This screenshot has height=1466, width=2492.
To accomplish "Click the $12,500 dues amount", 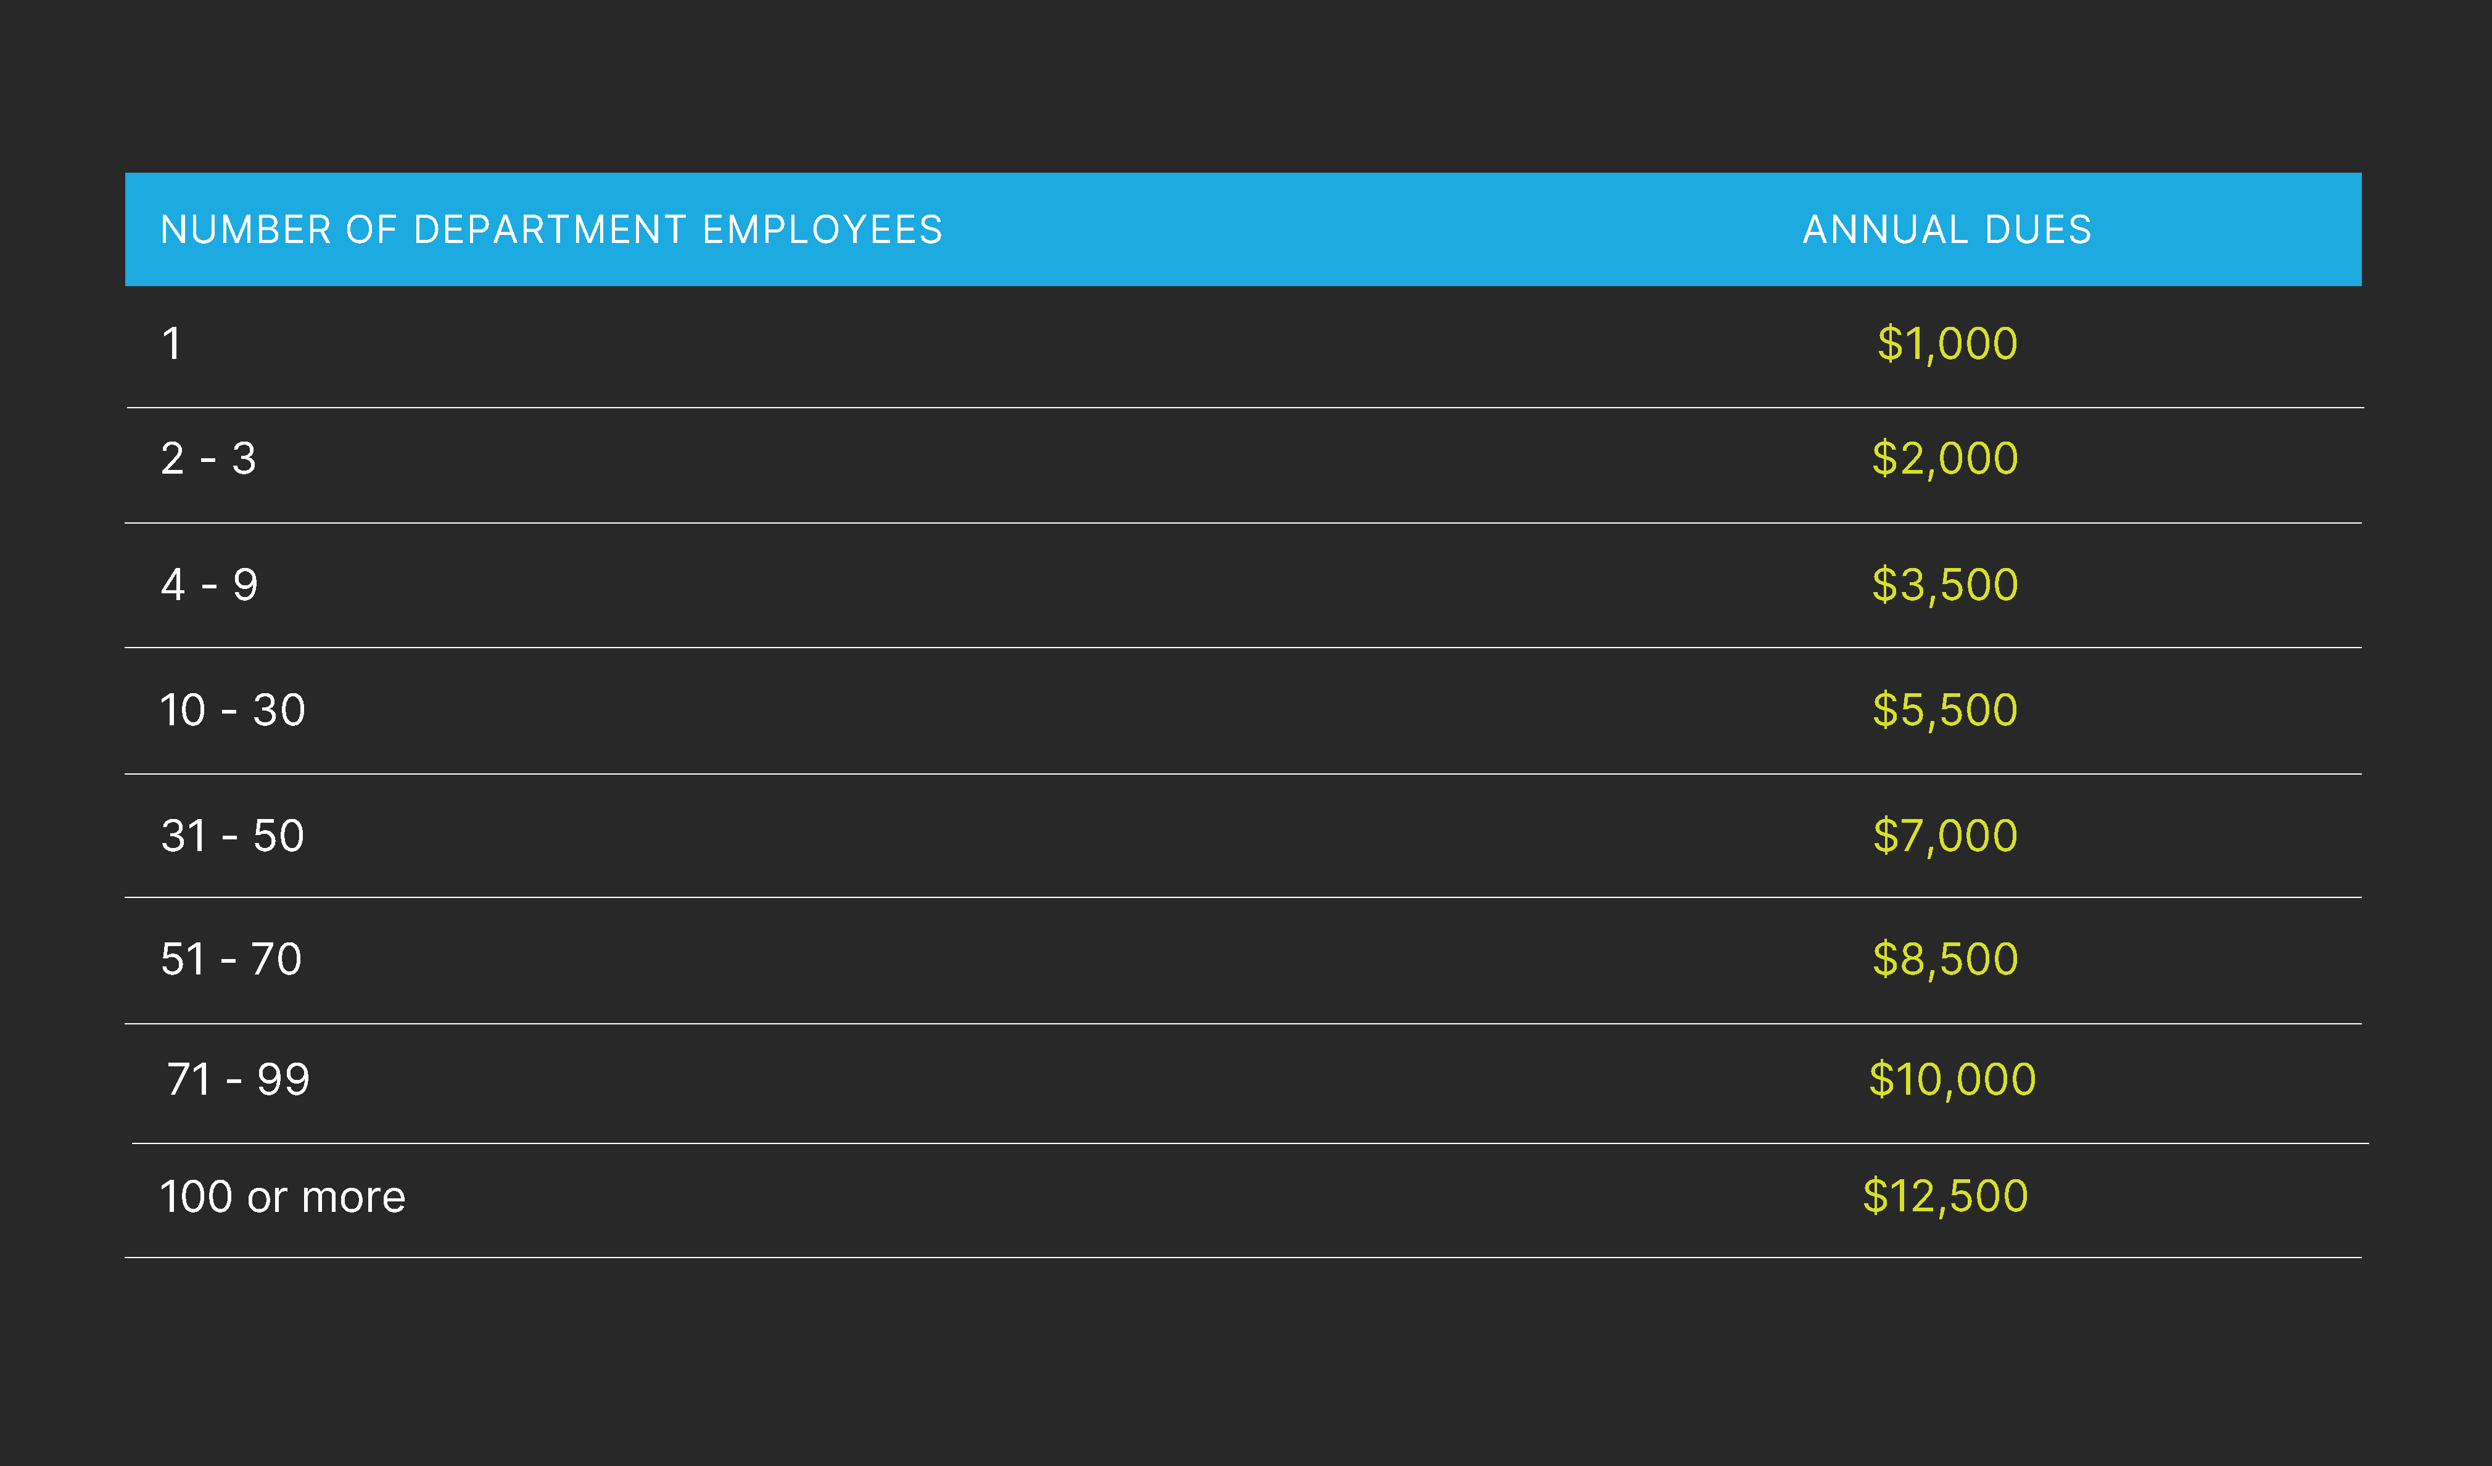I will coord(1944,1196).
